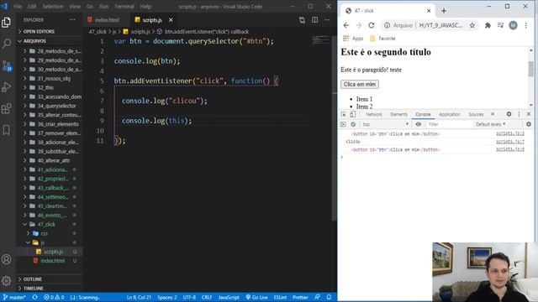
Task: Click the live expression eye icon
Action: click(419, 124)
